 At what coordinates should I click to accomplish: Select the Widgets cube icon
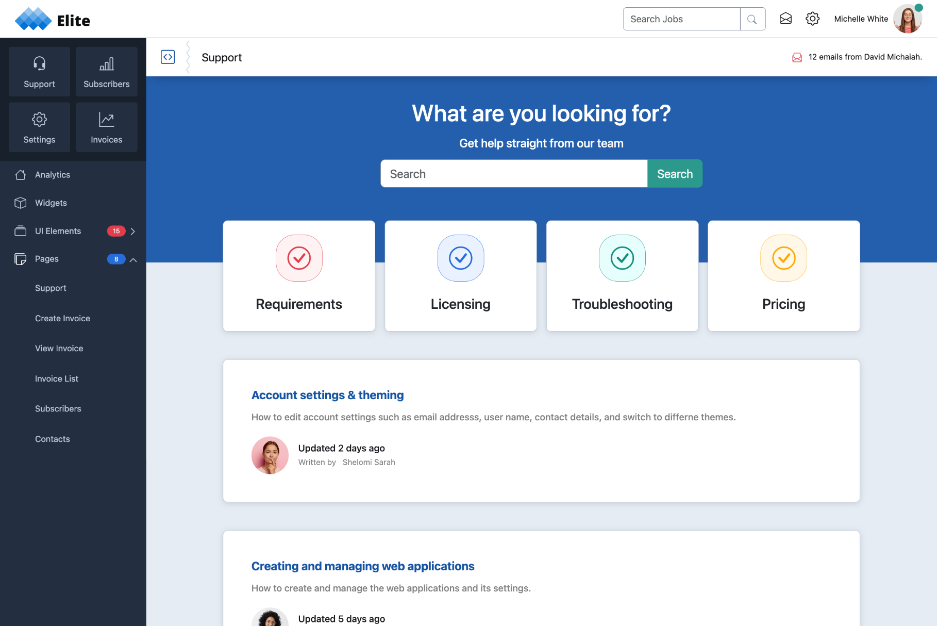20,203
